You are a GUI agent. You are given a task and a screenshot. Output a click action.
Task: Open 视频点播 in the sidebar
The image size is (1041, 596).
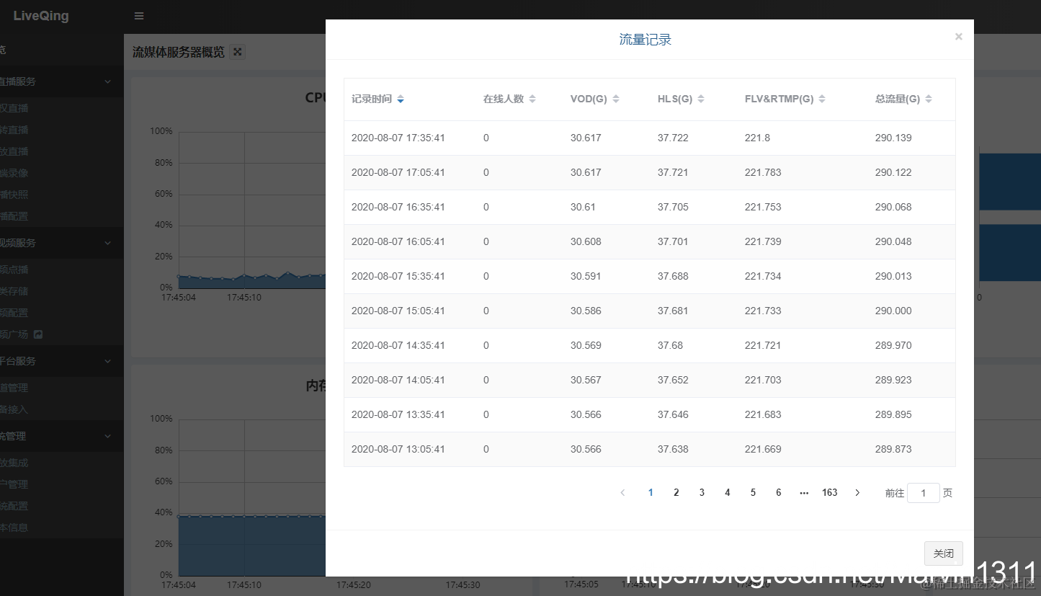(x=14, y=270)
